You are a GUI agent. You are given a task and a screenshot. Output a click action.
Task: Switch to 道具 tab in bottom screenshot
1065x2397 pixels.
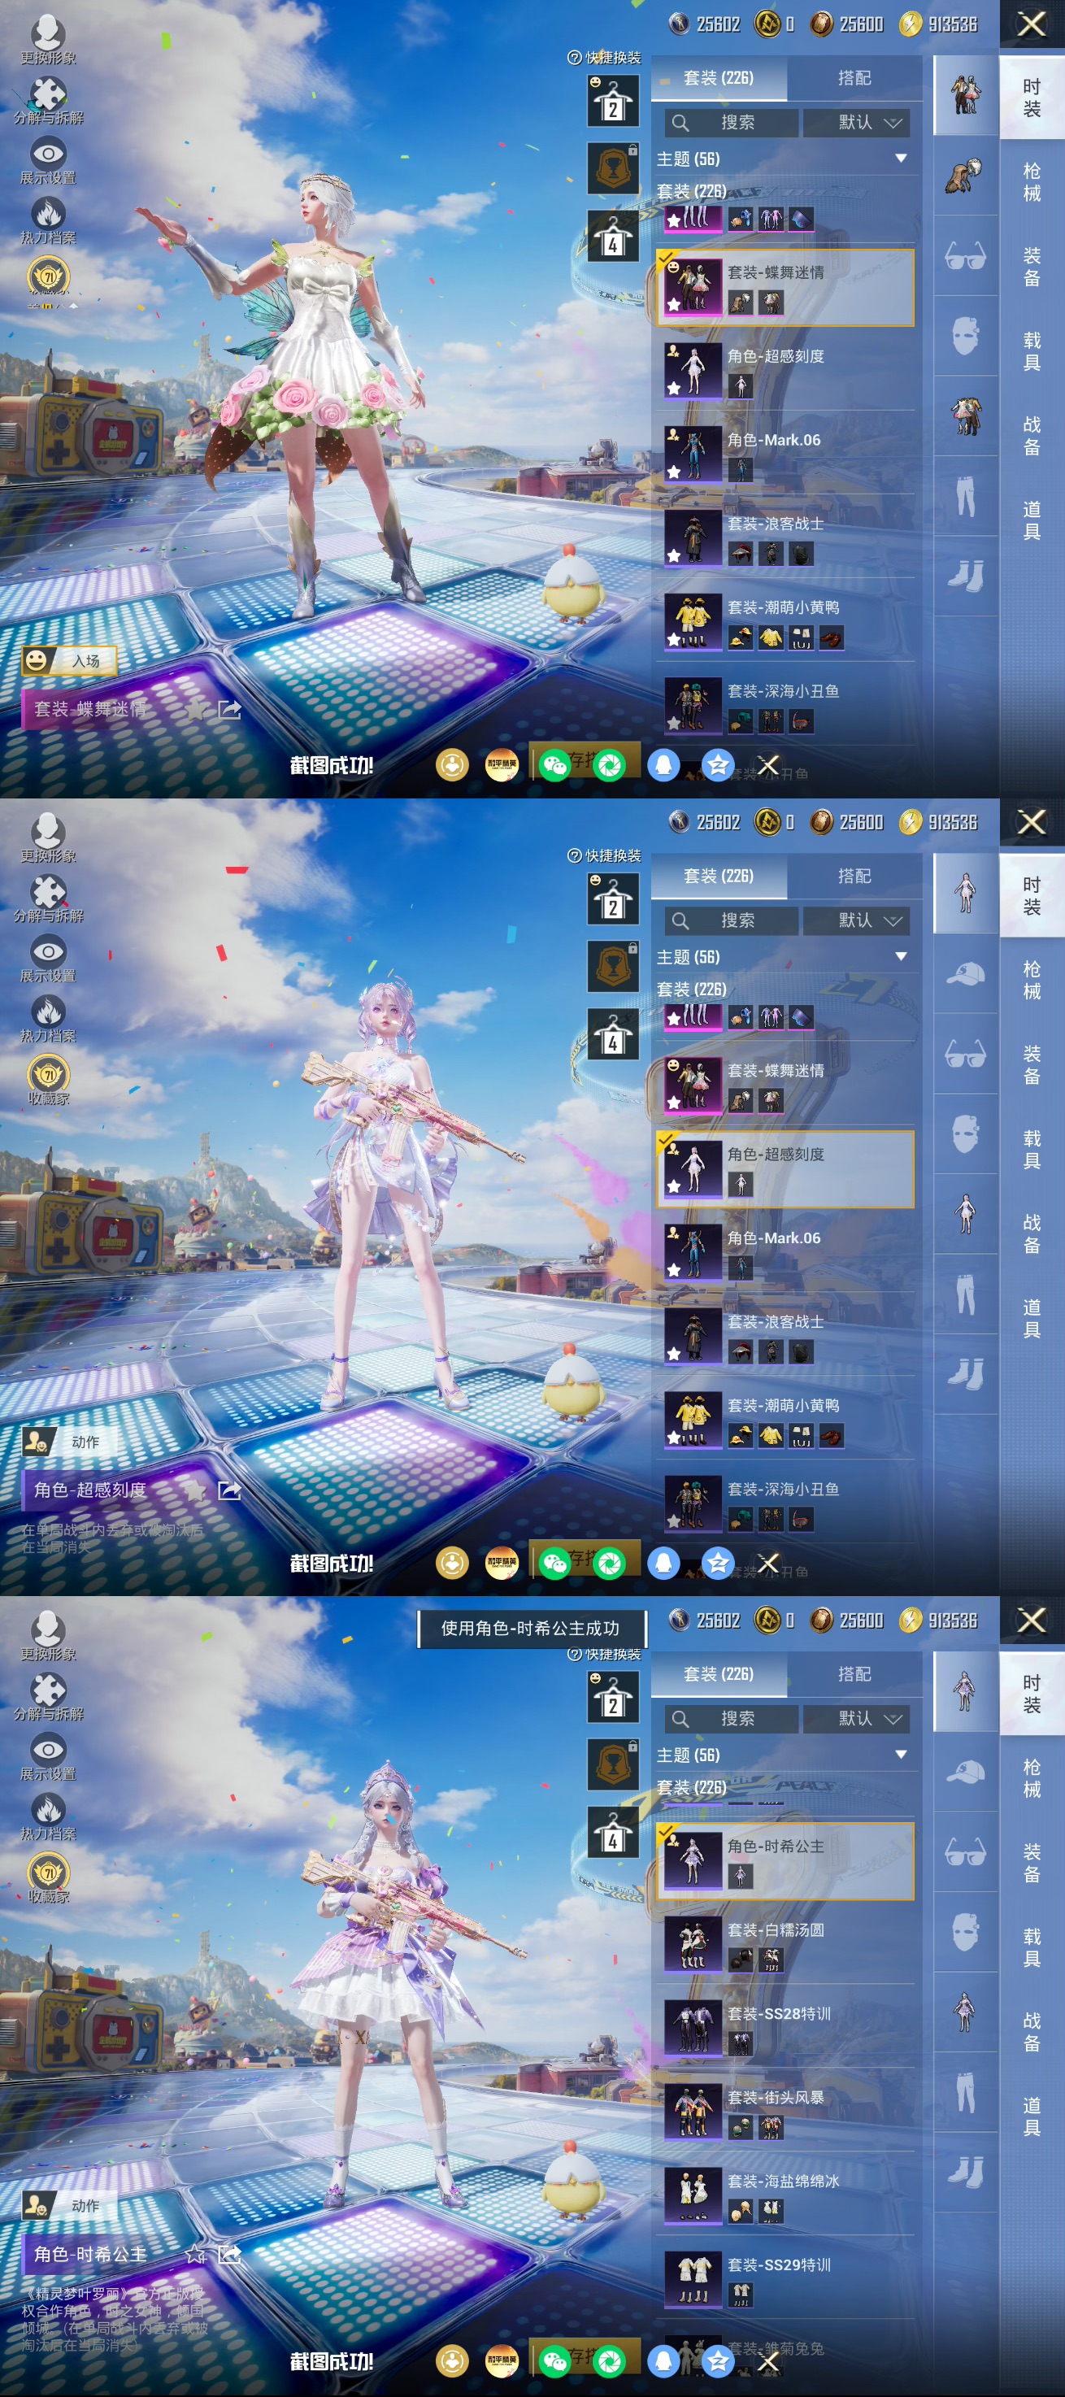click(1032, 2117)
